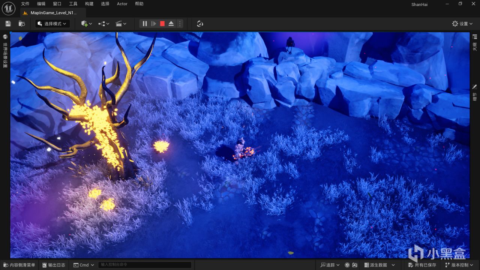The width and height of the screenshot is (480, 270).
Task: Open the 编辑 menu
Action: click(41, 4)
